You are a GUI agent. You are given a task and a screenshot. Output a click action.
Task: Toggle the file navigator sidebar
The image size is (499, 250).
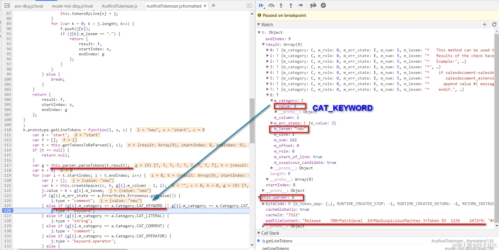pos(7,6)
